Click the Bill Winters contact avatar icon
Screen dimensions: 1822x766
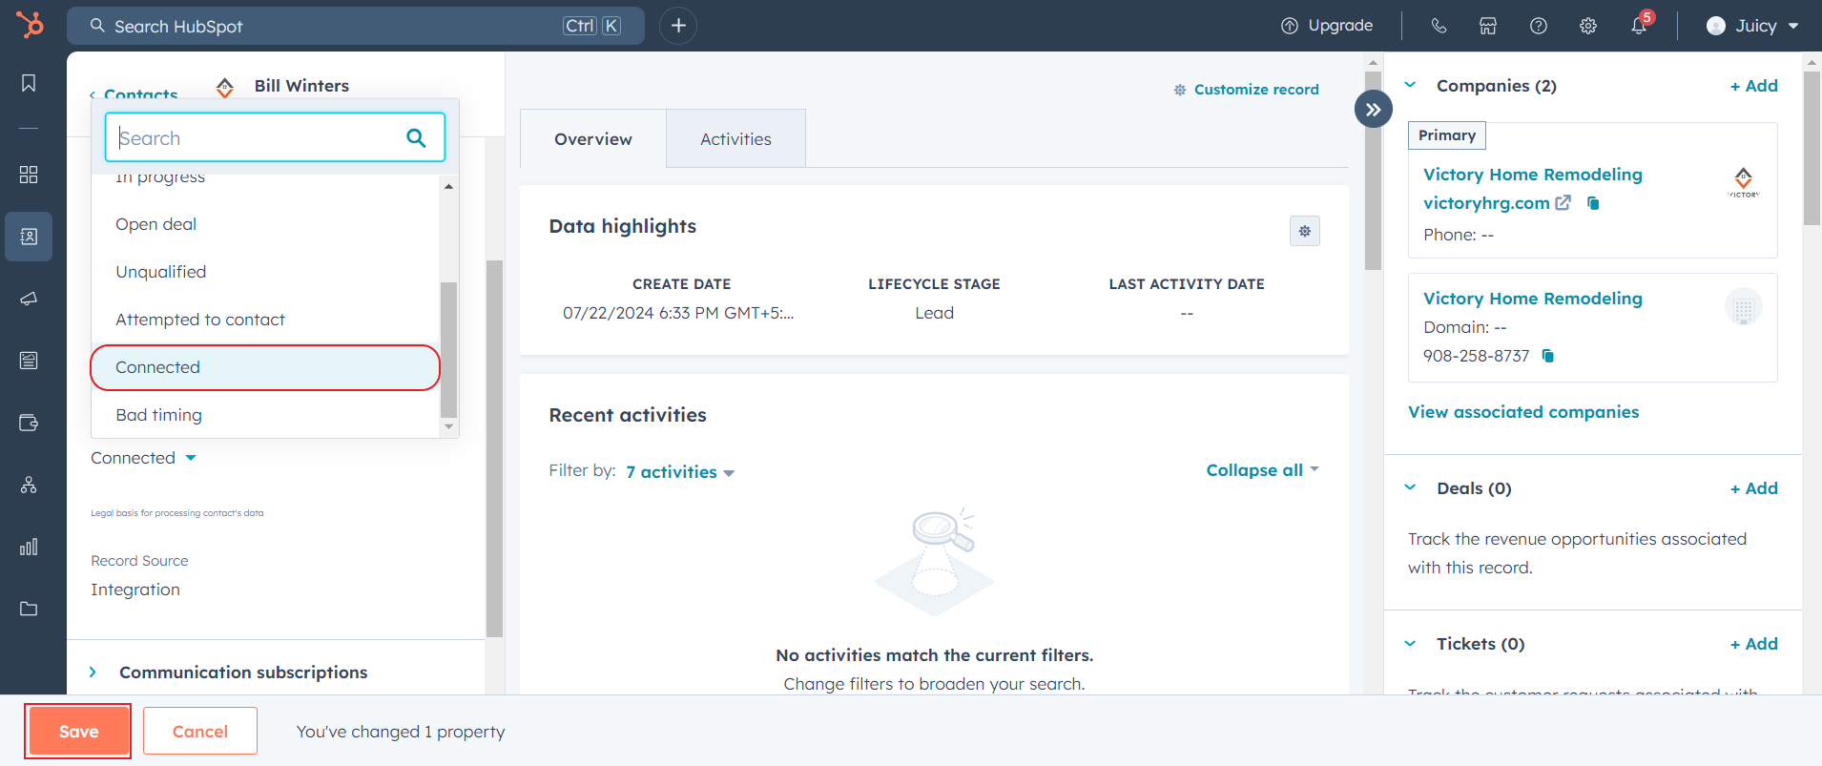[x=225, y=88]
